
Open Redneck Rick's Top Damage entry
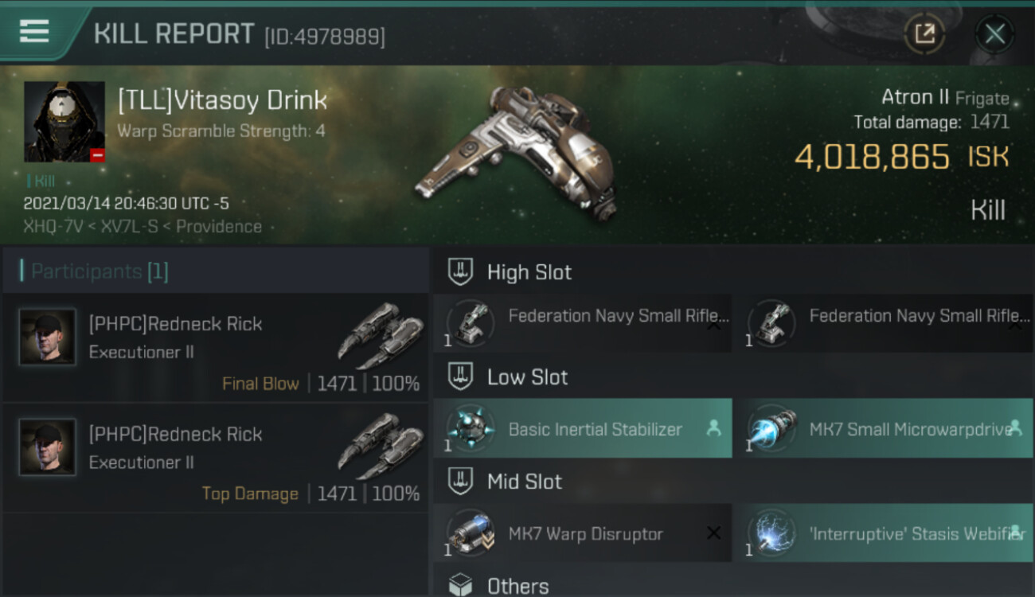click(216, 458)
